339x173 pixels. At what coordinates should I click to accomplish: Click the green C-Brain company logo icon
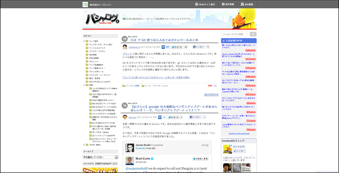[85, 5]
